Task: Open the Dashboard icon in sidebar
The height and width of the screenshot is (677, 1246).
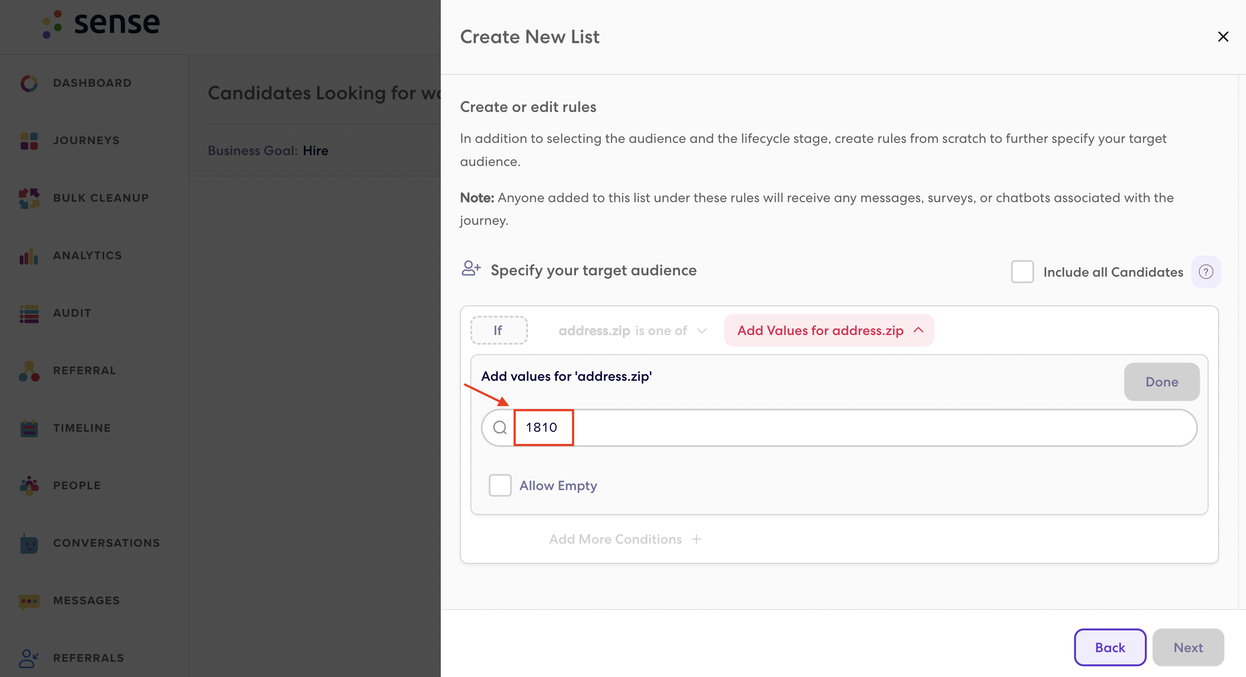Action: [29, 83]
